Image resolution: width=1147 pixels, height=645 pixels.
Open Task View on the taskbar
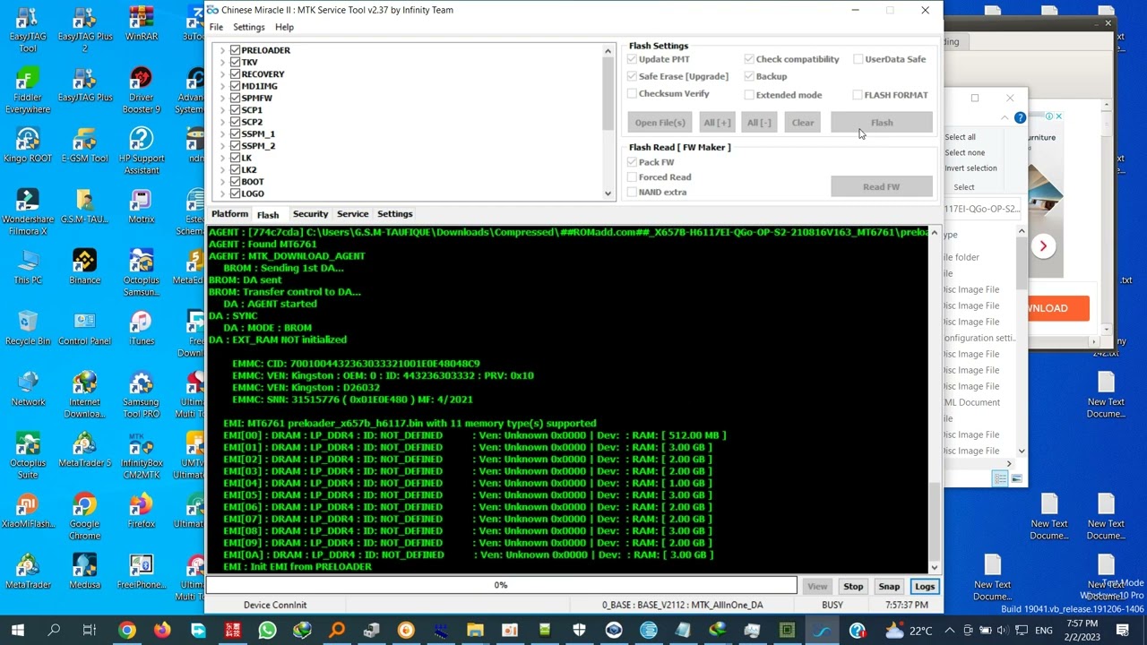[x=90, y=631]
